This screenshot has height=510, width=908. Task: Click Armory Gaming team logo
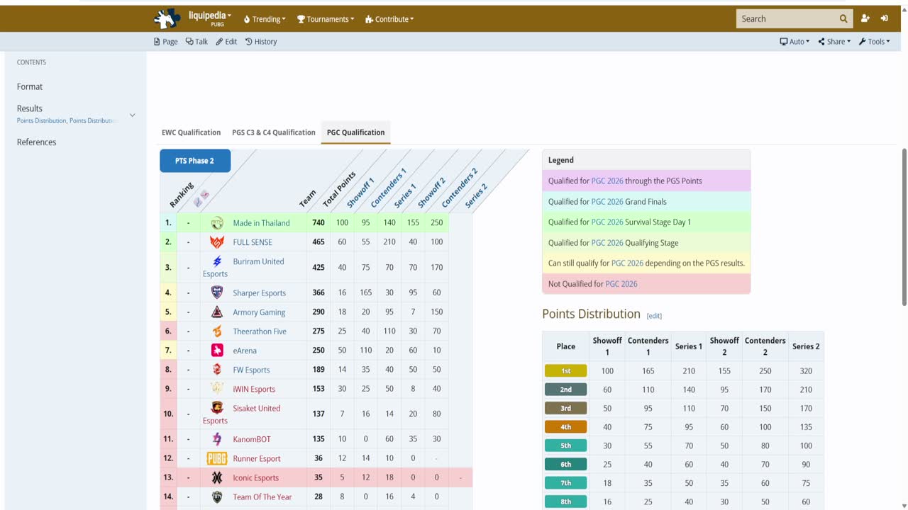[217, 312]
